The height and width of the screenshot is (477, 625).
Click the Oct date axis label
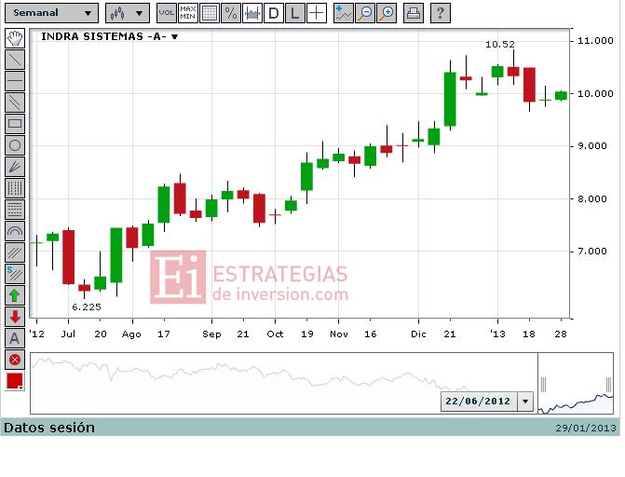point(275,334)
